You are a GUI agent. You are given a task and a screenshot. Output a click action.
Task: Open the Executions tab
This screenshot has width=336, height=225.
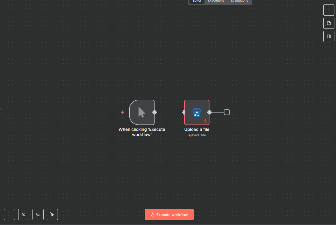point(216,1)
